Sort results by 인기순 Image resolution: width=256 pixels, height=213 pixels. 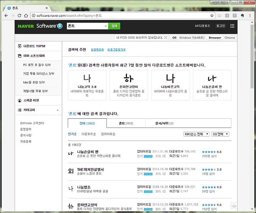[x=72, y=134]
